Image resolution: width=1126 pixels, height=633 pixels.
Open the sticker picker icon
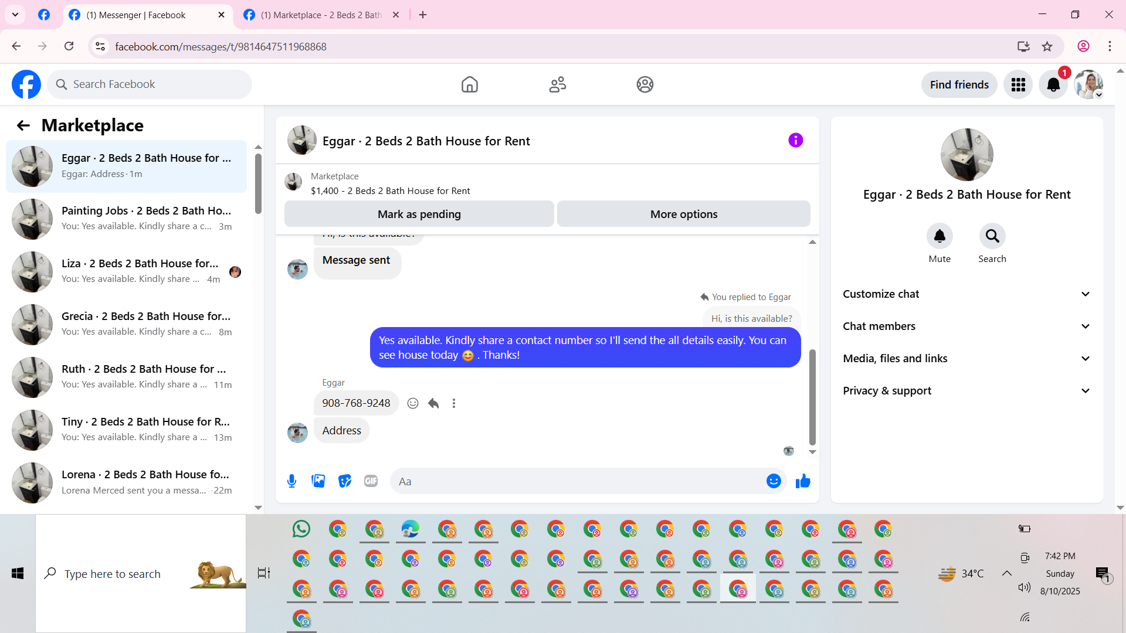[x=345, y=481]
